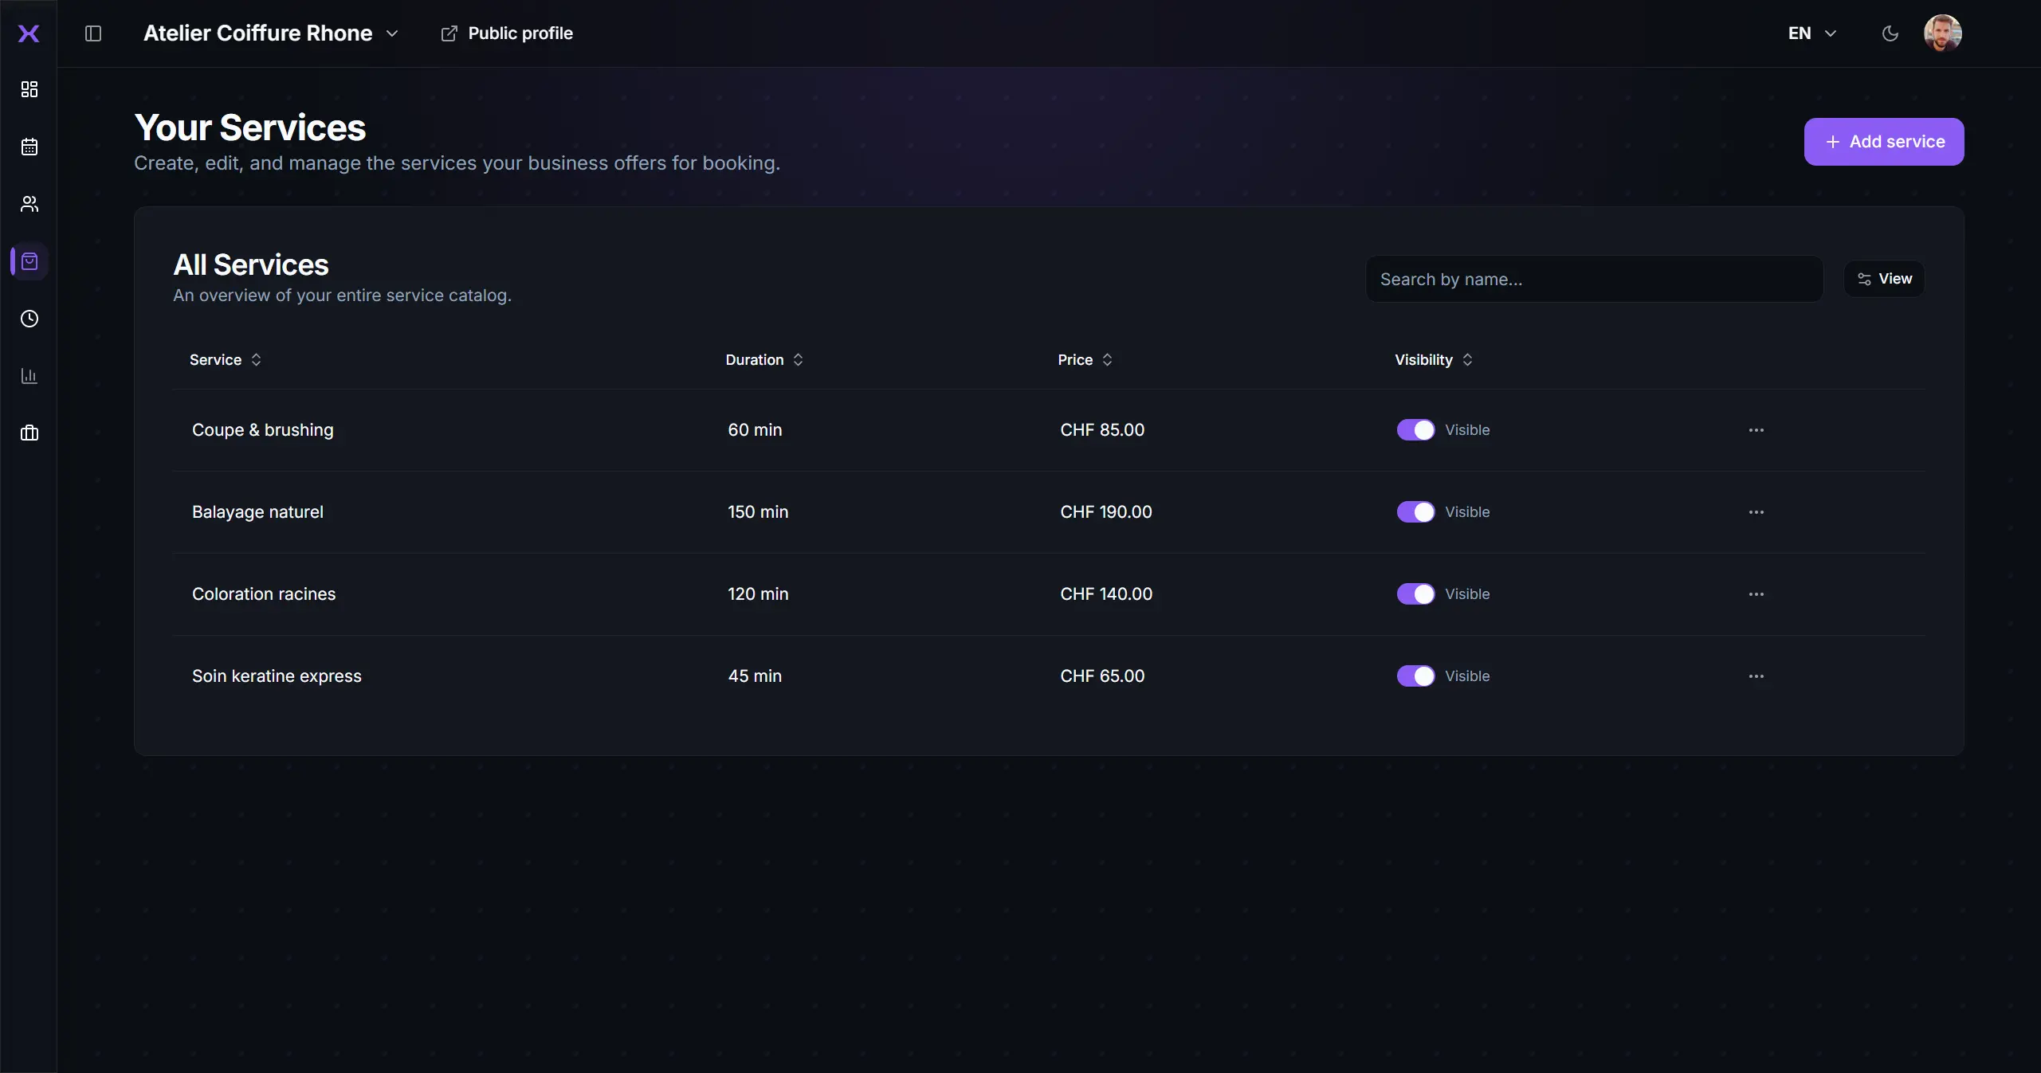Sort services by Price column

[x=1084, y=359]
